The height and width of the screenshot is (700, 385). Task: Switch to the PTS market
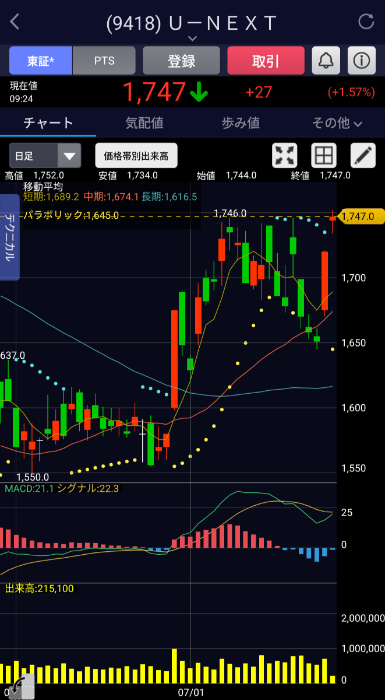(104, 61)
